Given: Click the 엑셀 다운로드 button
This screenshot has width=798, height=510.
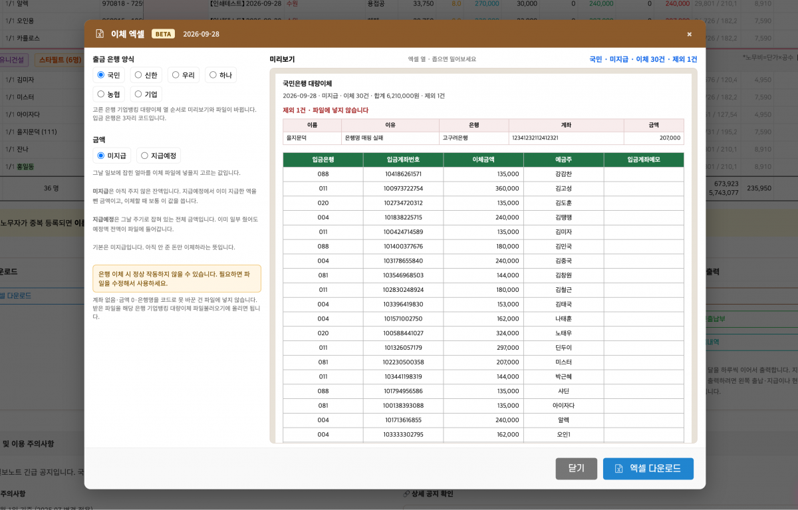Looking at the screenshot, I should click(648, 469).
